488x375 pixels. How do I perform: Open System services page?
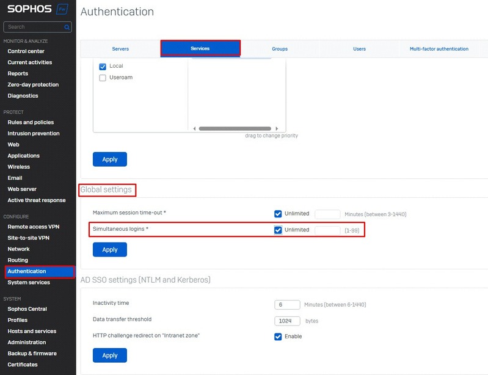[29, 283]
